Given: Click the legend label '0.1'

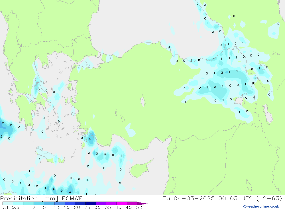Looking at the screenshot, I should click(5, 207).
